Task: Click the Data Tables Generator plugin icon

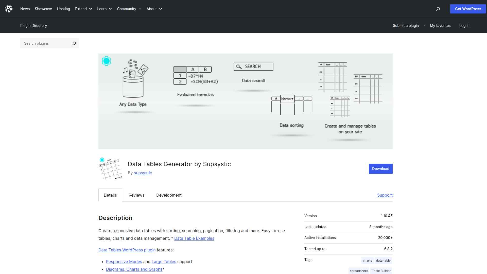Action: pos(111,169)
